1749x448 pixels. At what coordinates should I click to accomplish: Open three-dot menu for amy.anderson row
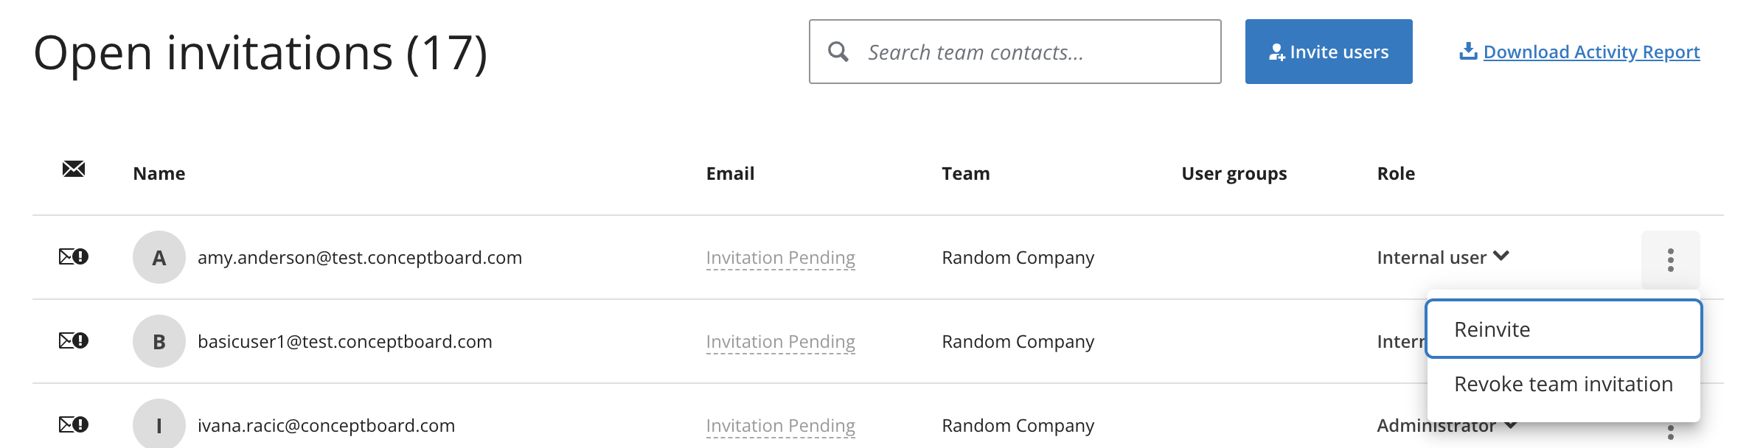point(1670,259)
